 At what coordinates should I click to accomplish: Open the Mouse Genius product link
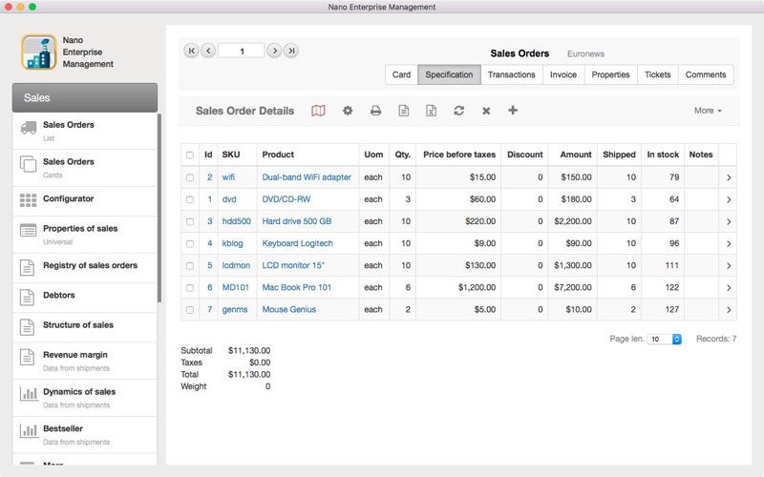(289, 309)
